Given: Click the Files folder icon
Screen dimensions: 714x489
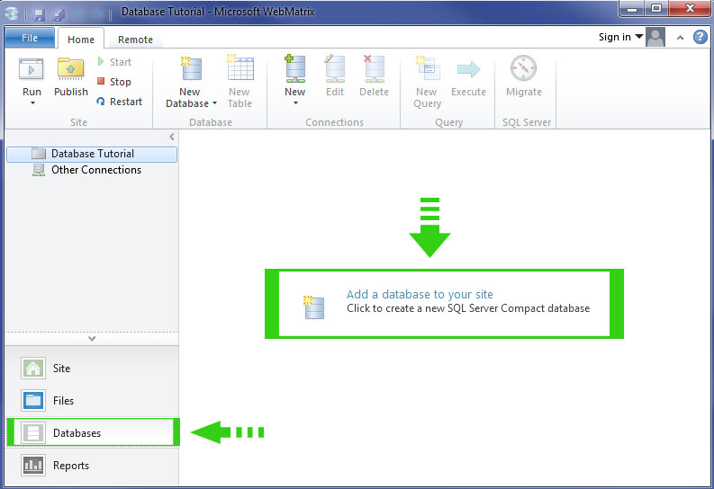Looking at the screenshot, I should tap(33, 400).
